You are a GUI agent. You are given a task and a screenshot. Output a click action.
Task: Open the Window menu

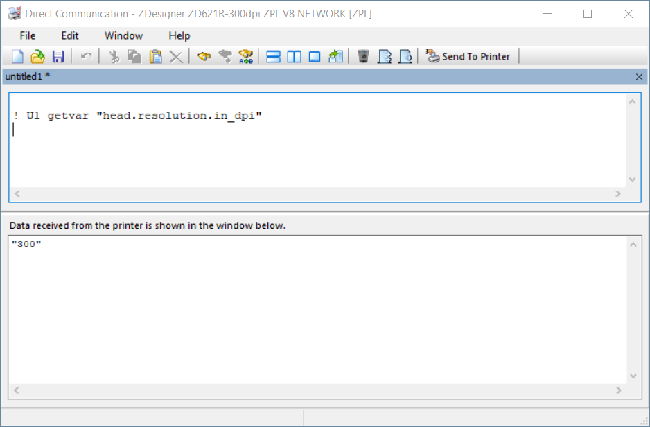123,35
